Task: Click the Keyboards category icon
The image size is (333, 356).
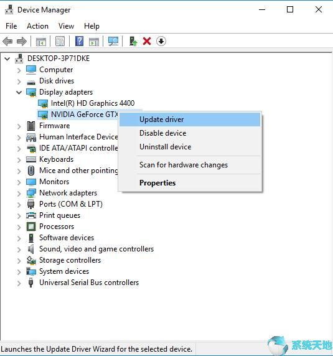Action: pyautogui.click(x=31, y=159)
